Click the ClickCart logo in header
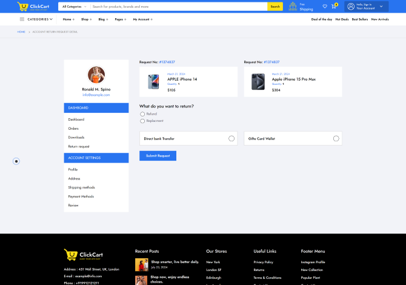Screen dimensions: 406x285 click(33, 7)
